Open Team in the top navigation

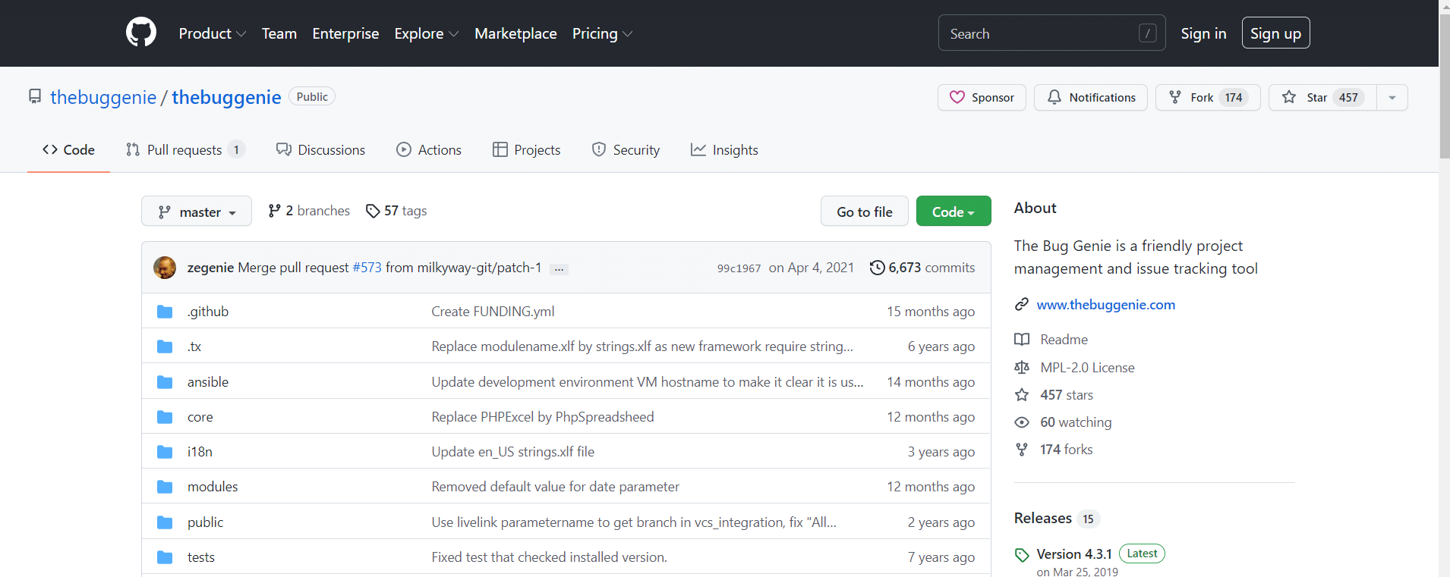tap(279, 33)
